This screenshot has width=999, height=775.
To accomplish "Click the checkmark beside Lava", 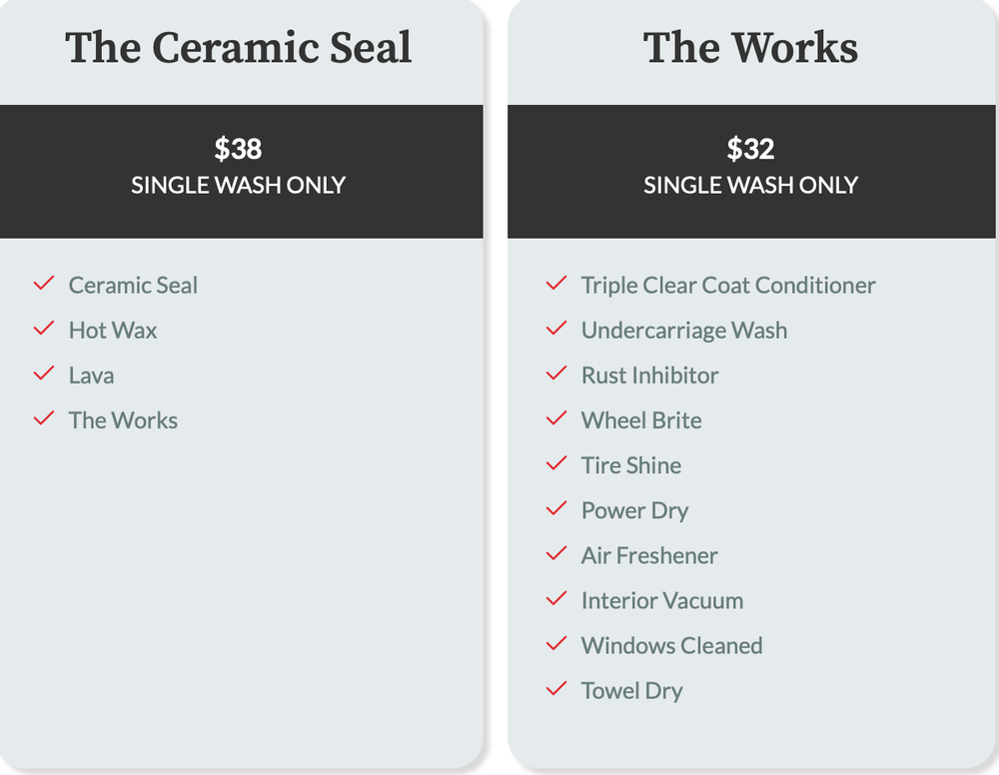I will (43, 375).
